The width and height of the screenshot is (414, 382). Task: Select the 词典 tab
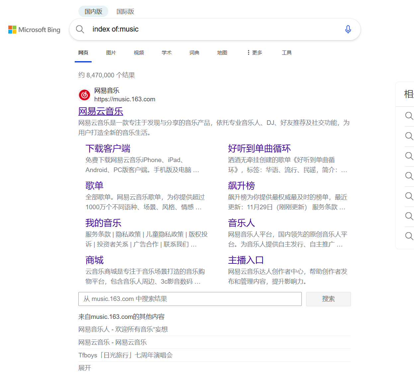194,52
